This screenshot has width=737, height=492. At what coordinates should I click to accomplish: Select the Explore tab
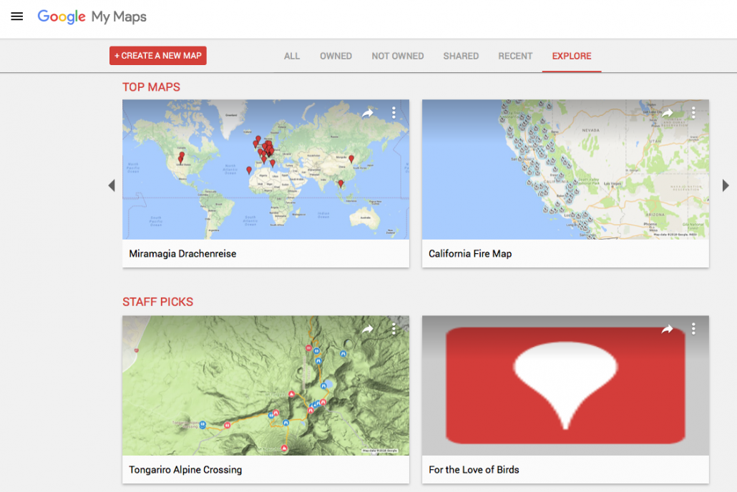coord(572,56)
